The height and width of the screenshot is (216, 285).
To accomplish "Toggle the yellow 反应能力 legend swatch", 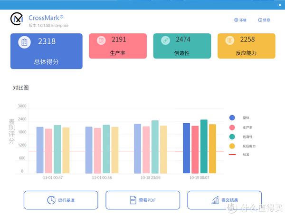I will pos(232,146).
